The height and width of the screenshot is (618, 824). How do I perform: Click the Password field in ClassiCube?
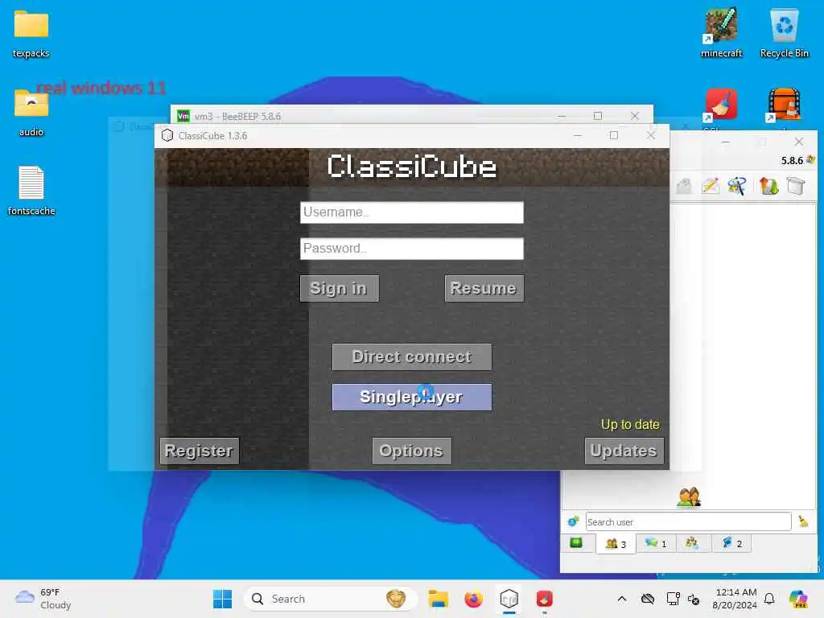(411, 249)
